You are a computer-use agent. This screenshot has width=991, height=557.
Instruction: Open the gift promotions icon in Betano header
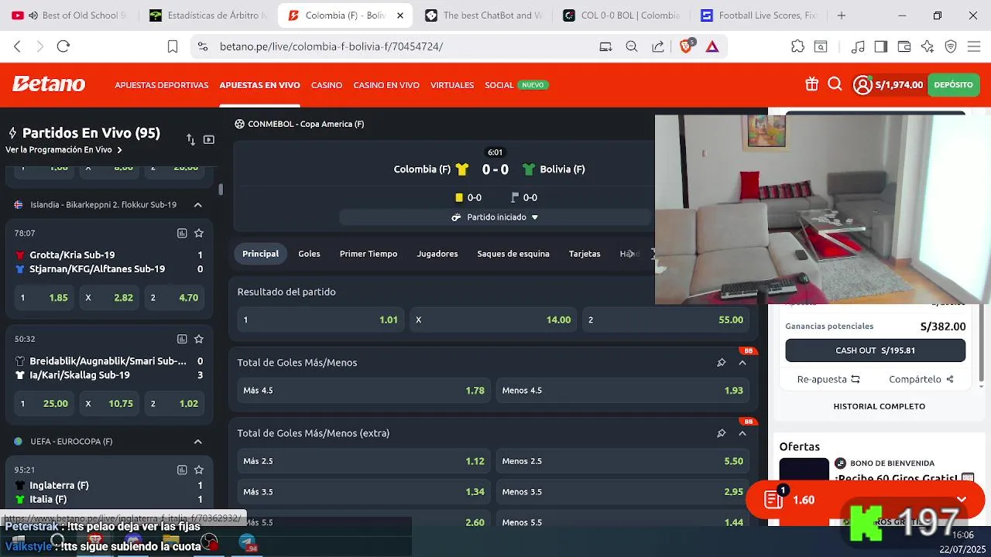click(811, 84)
